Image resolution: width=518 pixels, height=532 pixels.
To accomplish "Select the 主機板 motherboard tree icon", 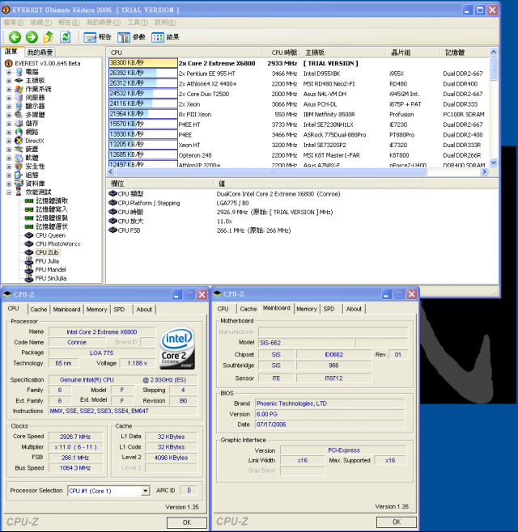I will [x=19, y=80].
